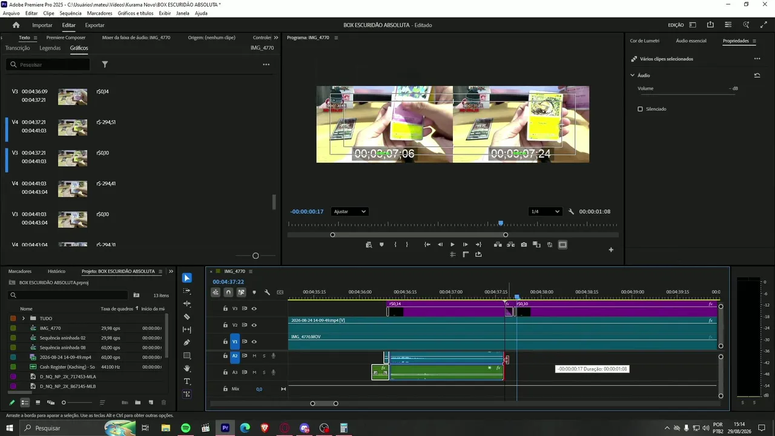Click the Lift button in program monitor

tap(498, 245)
